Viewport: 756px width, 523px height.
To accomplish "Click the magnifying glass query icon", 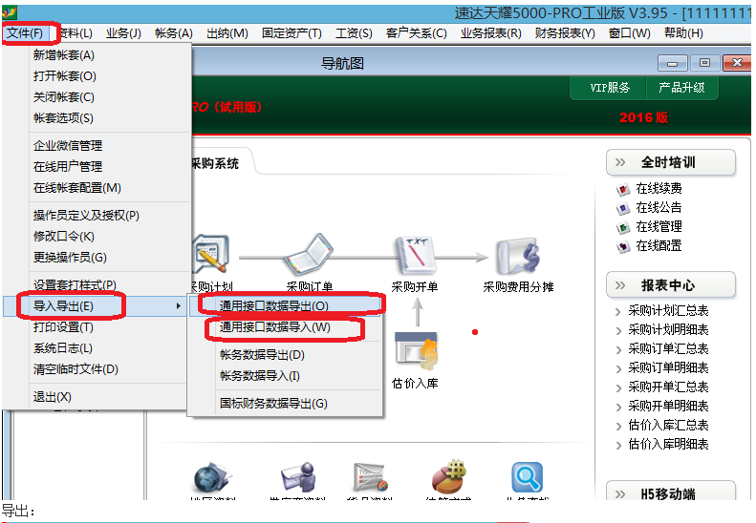I will pyautogui.click(x=527, y=477).
